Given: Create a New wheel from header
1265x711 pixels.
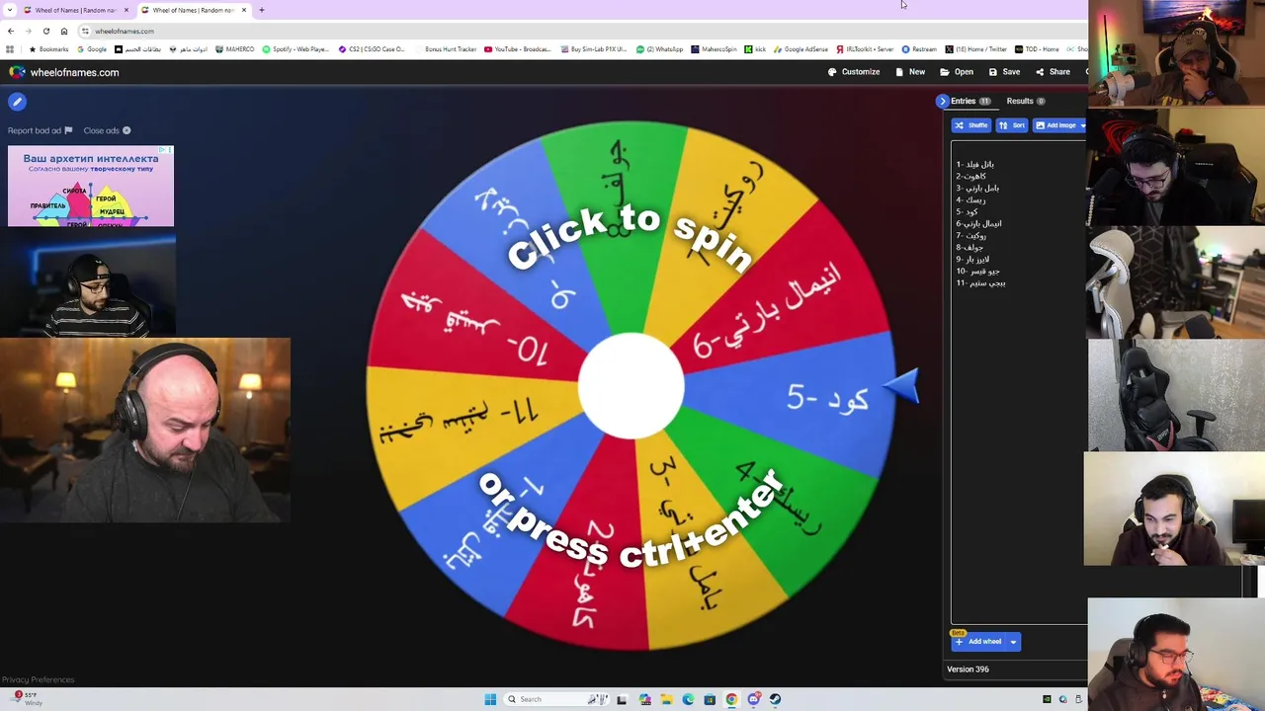Looking at the screenshot, I should click(x=910, y=72).
